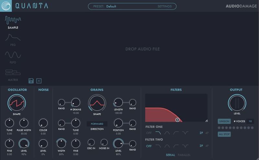This screenshot has width=259, height=160.
Task: Click the Grains LEVEL knob
Action: (x=118, y=144)
